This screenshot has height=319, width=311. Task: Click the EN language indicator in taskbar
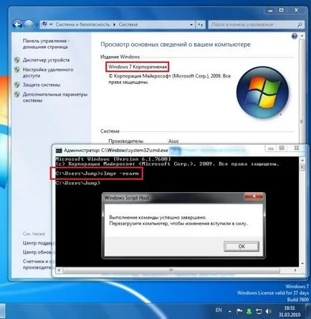click(x=219, y=310)
